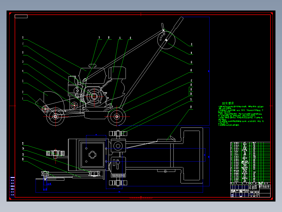The image size is (282, 212).
Task: Click callout number 22 on the right
Action: (191, 107)
